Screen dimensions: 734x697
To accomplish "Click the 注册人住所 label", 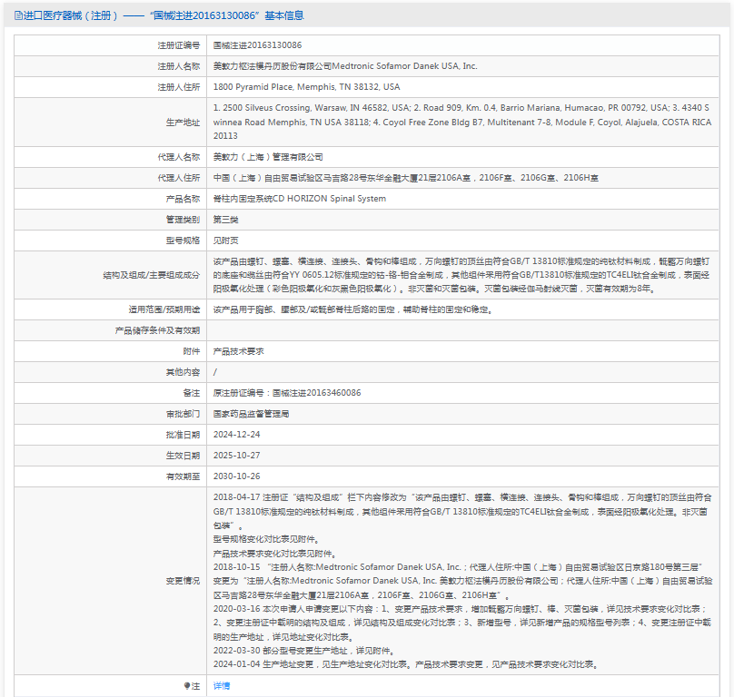I will (x=179, y=87).
